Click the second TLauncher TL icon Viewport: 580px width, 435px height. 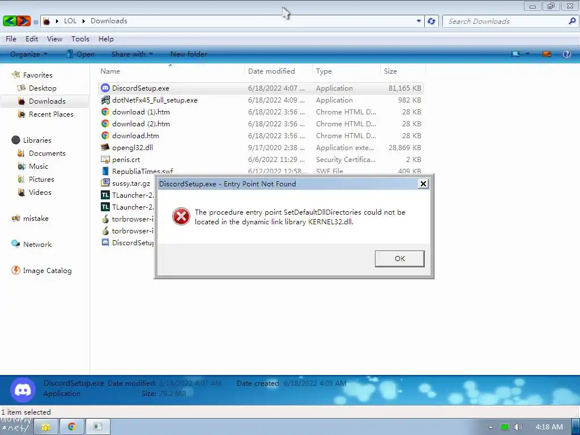coord(105,207)
